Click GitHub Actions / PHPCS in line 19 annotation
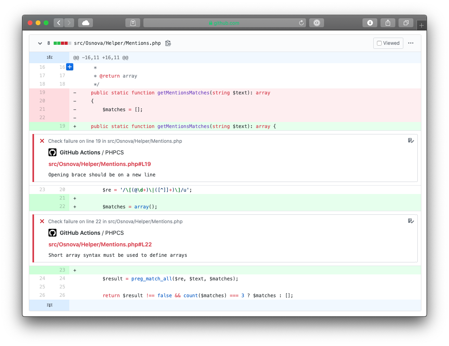 tap(92, 152)
